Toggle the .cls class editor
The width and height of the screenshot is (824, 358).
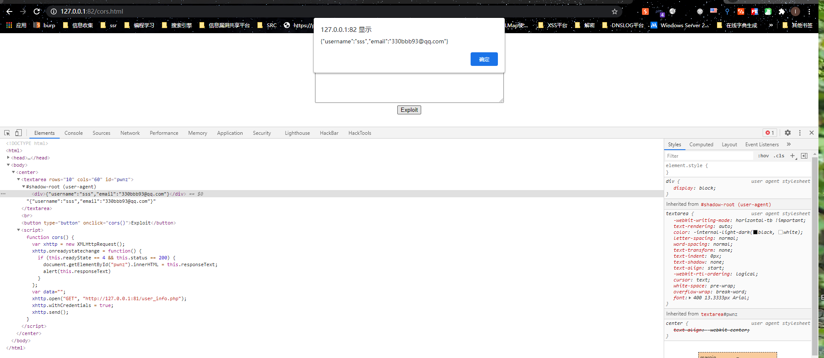(779, 156)
